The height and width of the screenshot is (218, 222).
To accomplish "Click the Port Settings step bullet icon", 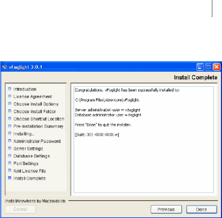I will (x=10, y=163).
